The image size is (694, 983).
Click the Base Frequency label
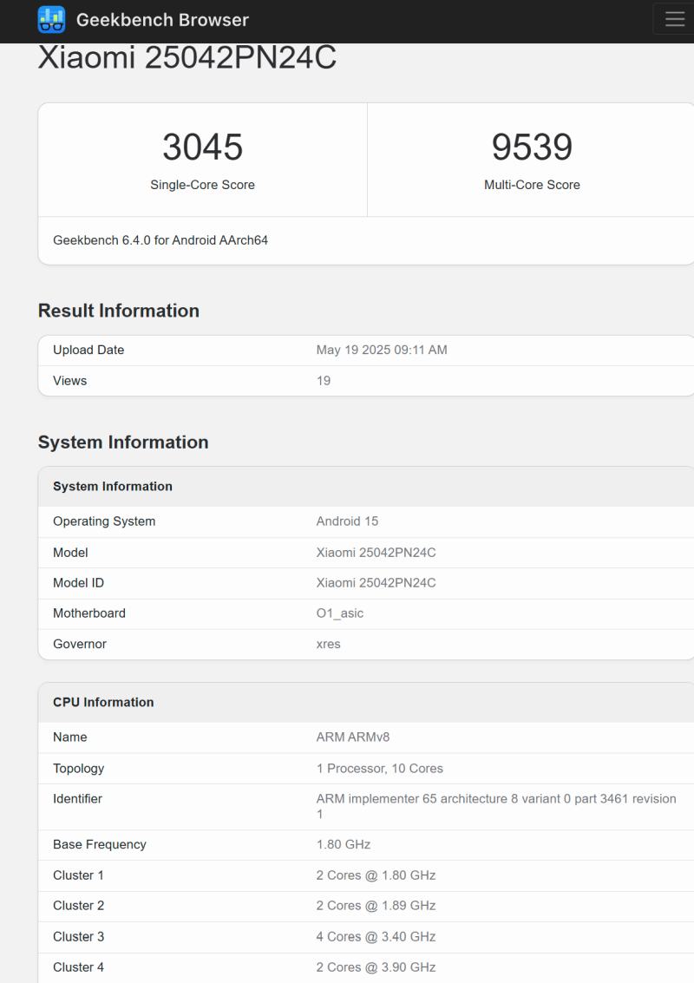coord(100,844)
